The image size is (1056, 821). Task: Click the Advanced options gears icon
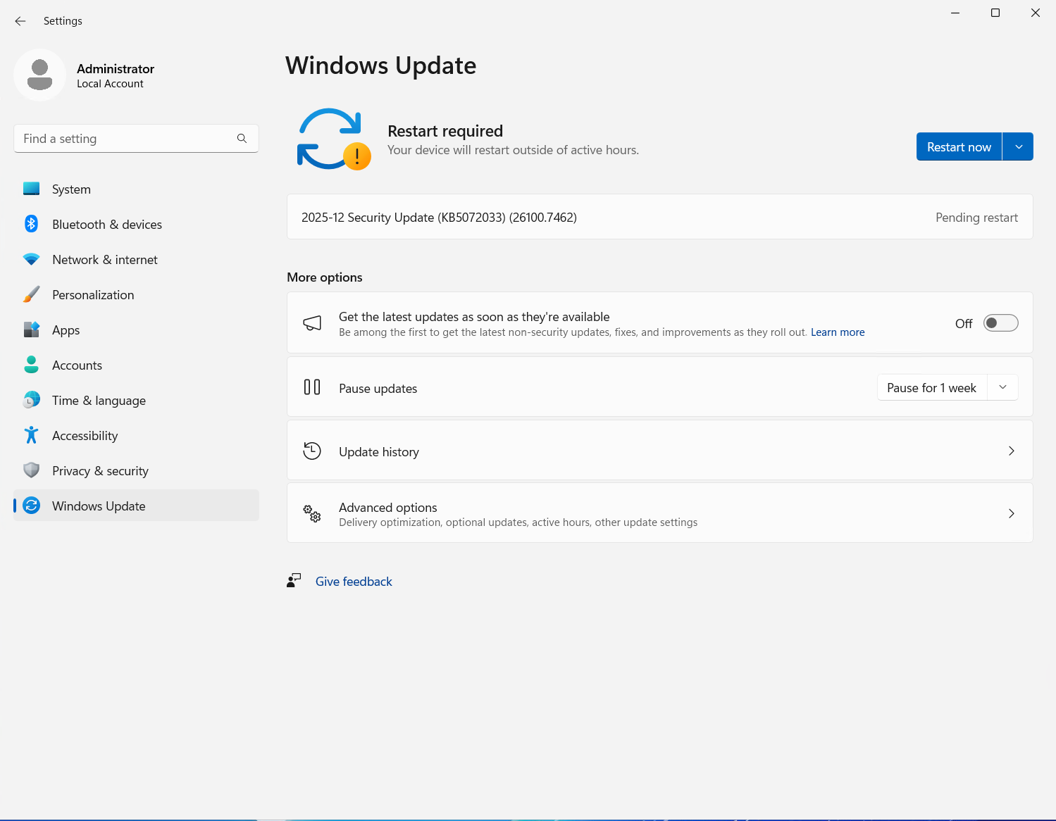pyautogui.click(x=312, y=513)
